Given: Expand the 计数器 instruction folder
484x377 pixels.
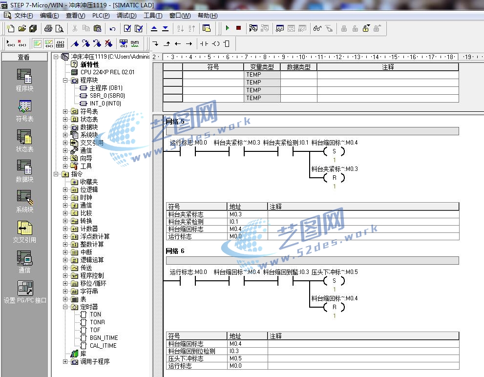Looking at the screenshot, I should click(65, 229).
